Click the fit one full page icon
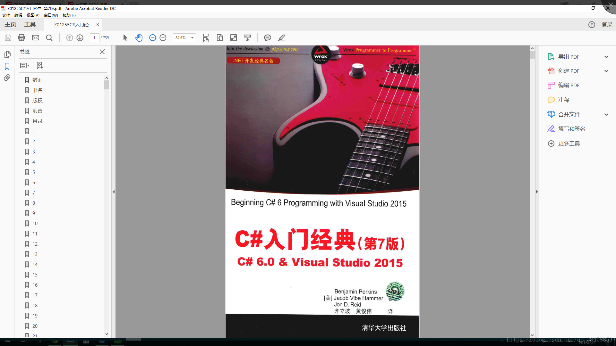This screenshot has width=616, height=346. (220, 38)
